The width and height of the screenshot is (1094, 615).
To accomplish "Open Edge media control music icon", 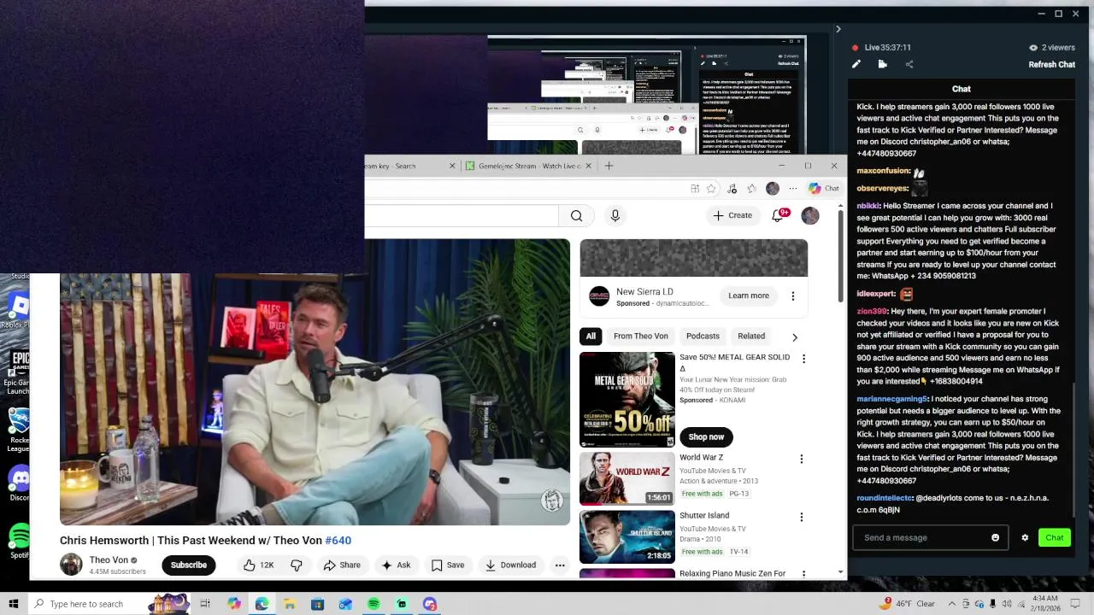I will tap(732, 189).
